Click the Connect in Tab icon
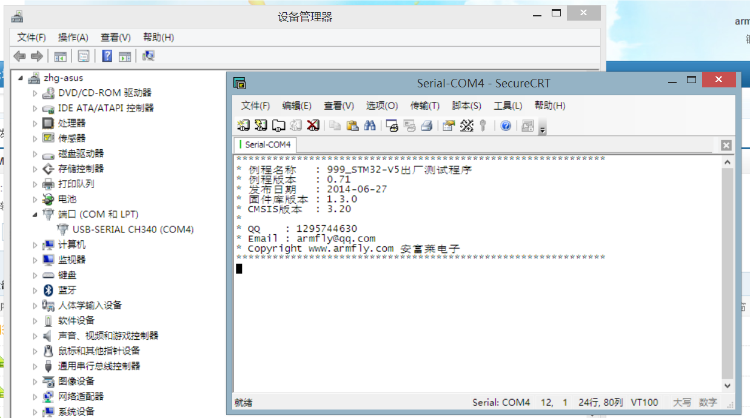 278,126
